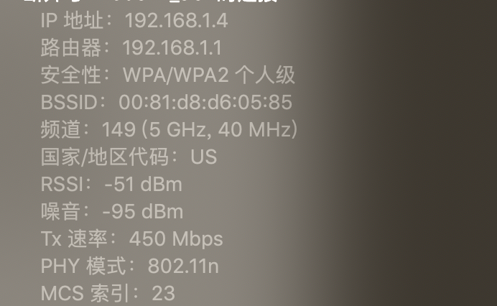497x306 pixels.
Task: Click the Tx rate value 450 Mbps
Action: 176,238
